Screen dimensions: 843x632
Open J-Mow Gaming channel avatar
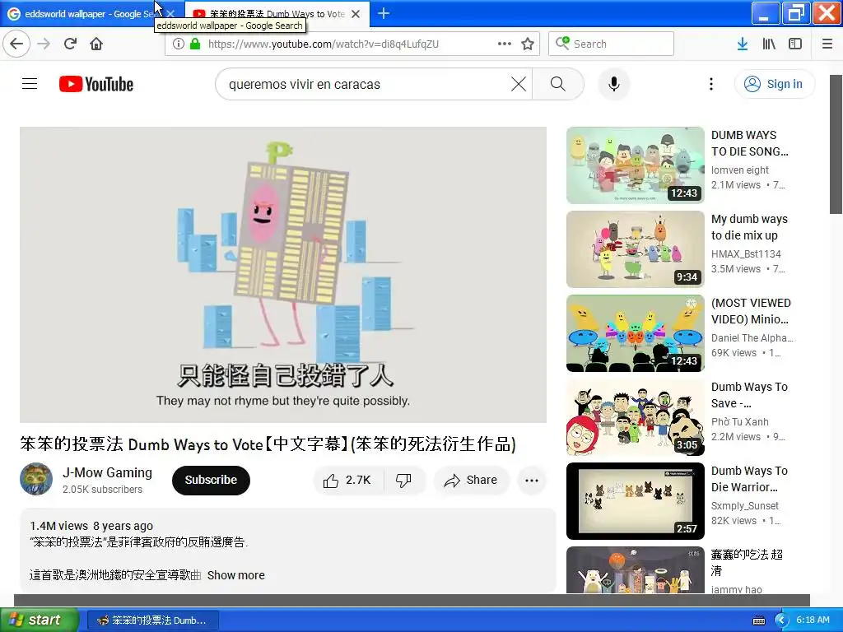36,479
